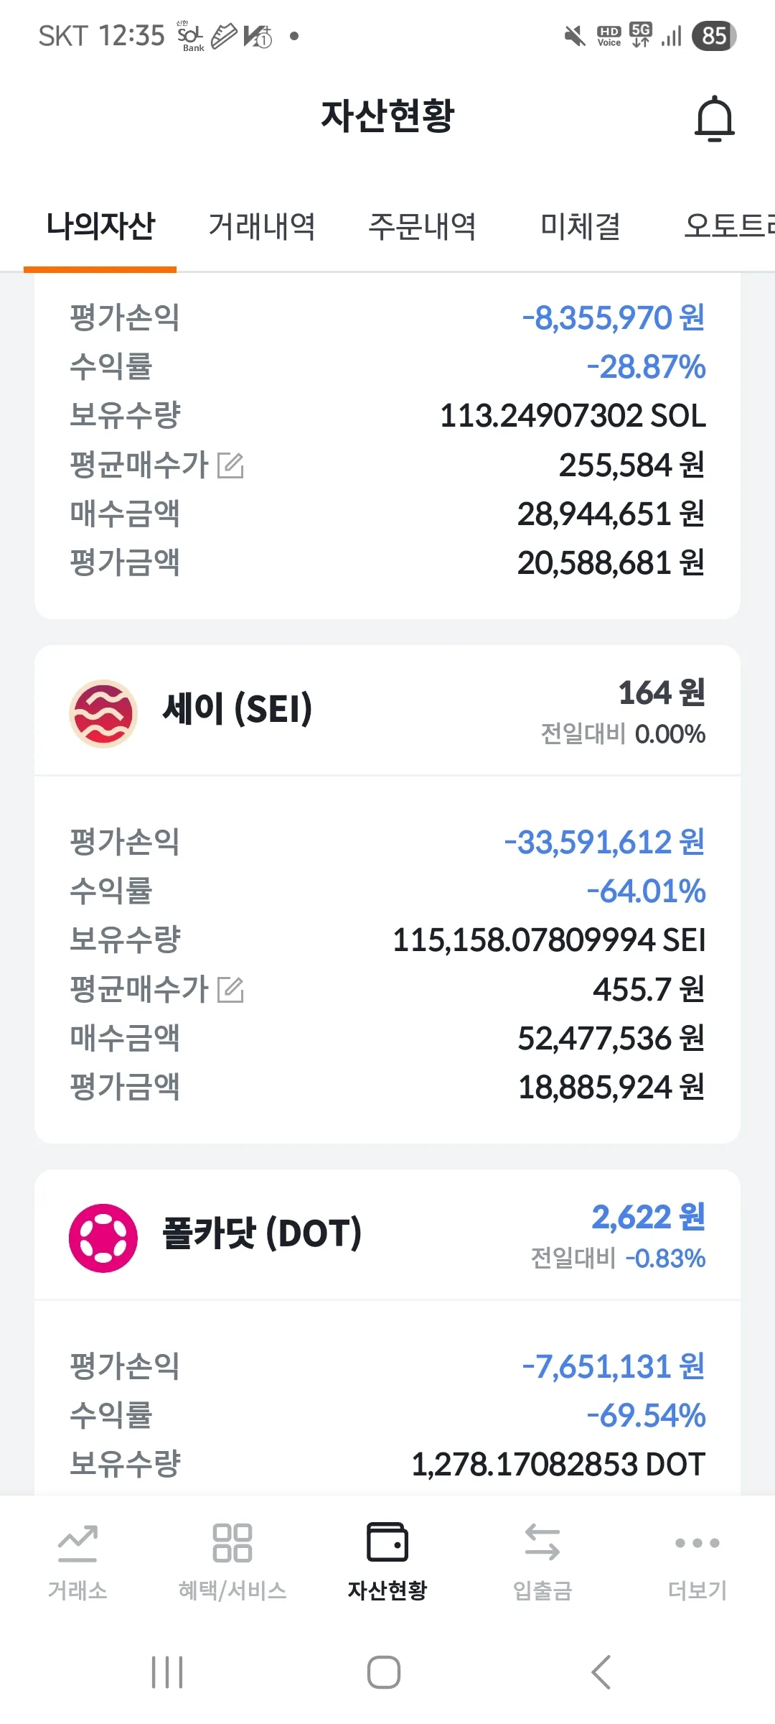The image size is (775, 1724).
Task: Tap the notification bell icon
Action: pos(715,119)
